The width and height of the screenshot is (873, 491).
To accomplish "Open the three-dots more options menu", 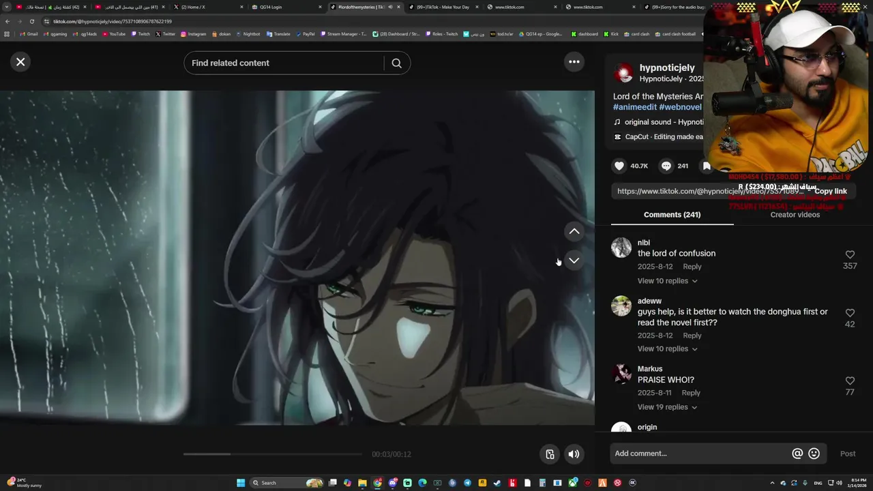I will 574,62.
